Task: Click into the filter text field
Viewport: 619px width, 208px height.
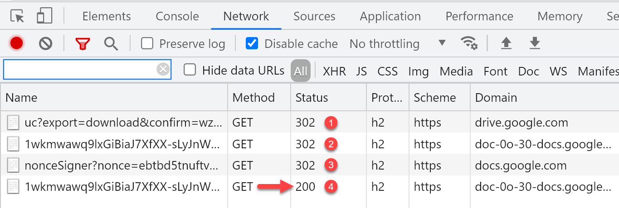Action: coord(81,70)
